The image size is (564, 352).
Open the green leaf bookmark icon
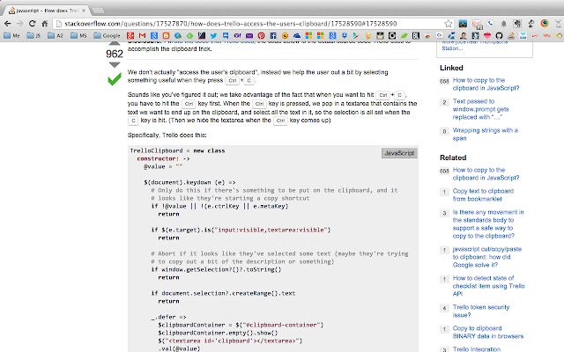coord(404,35)
